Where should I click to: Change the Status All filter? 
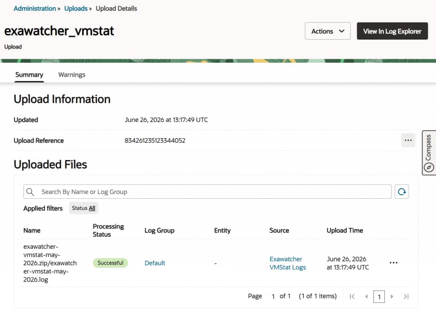click(x=83, y=208)
